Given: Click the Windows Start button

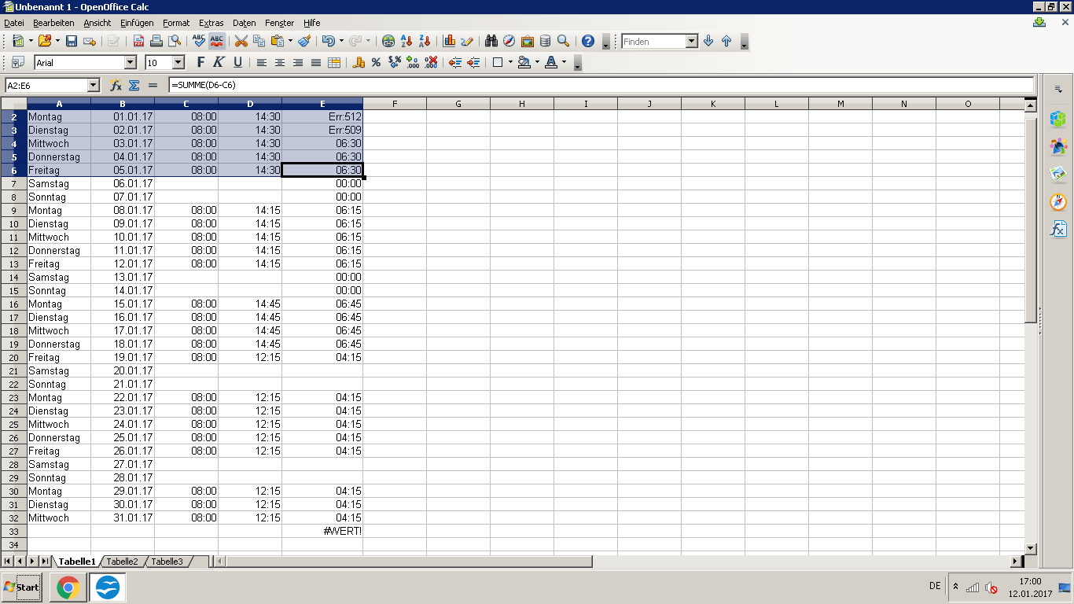Looking at the screenshot, I should pyautogui.click(x=21, y=587).
